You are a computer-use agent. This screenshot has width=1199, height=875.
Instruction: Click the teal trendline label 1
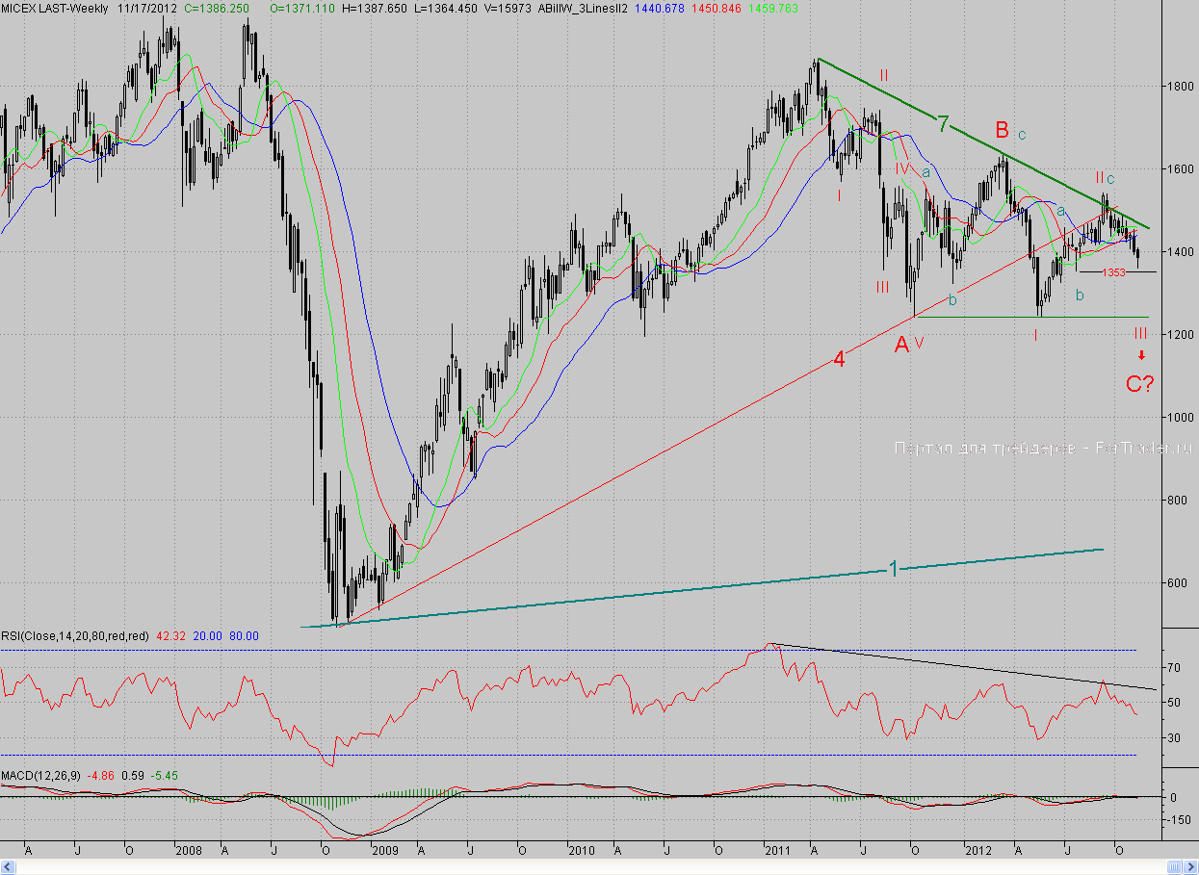893,569
